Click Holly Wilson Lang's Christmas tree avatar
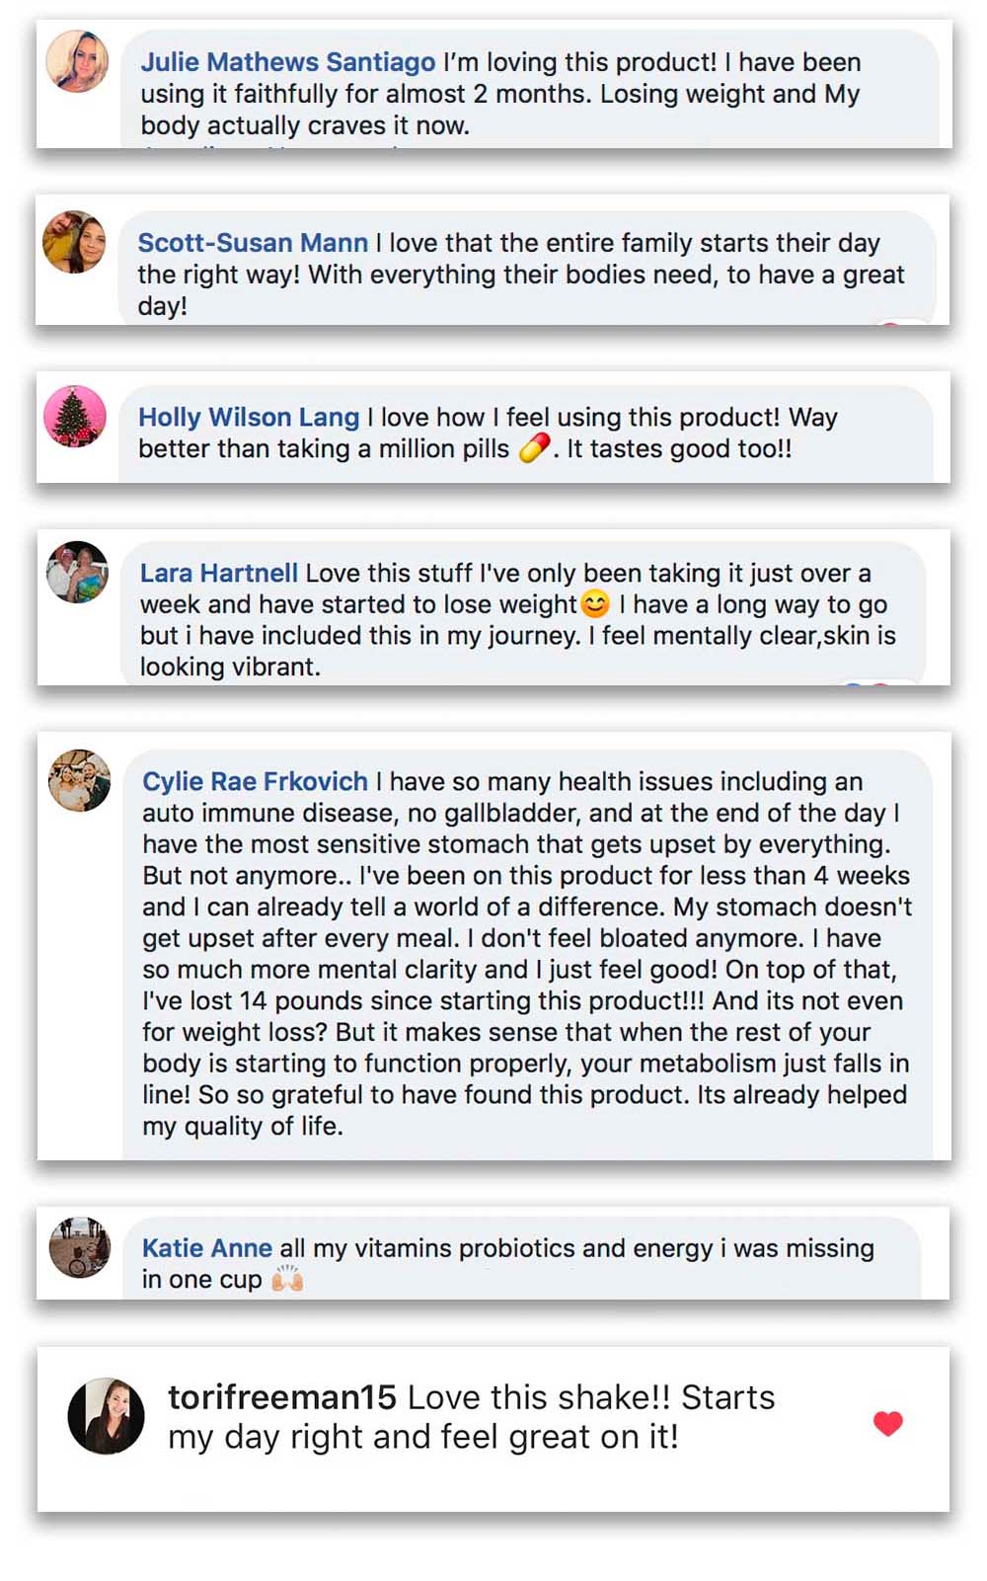Viewport: 987px width, 1581px height. [75, 416]
